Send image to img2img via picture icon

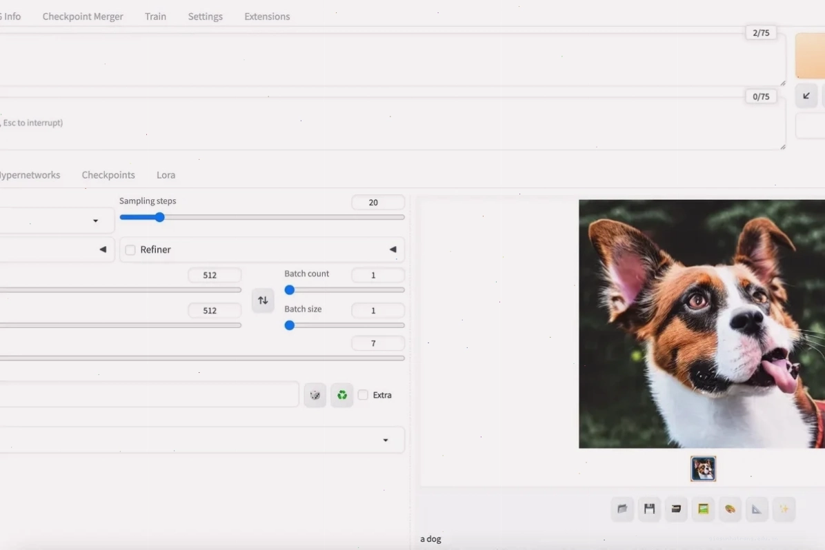pyautogui.click(x=703, y=509)
